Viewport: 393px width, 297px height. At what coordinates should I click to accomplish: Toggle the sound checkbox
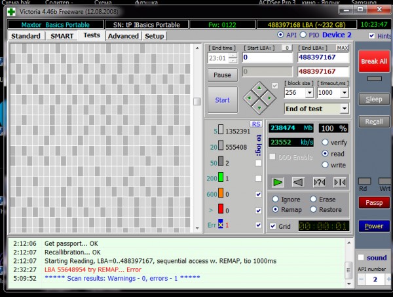[360, 258]
